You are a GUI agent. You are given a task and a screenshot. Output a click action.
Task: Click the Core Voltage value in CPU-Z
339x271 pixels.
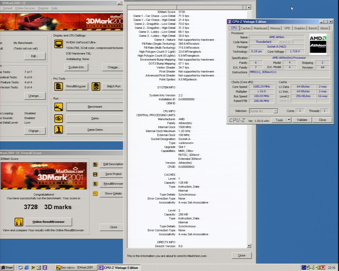(x=295, y=51)
